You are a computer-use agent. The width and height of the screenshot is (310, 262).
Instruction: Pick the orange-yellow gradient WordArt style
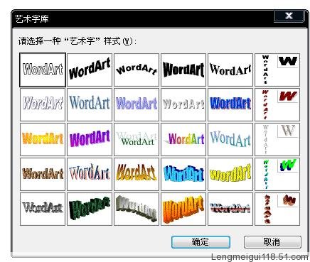click(x=43, y=139)
